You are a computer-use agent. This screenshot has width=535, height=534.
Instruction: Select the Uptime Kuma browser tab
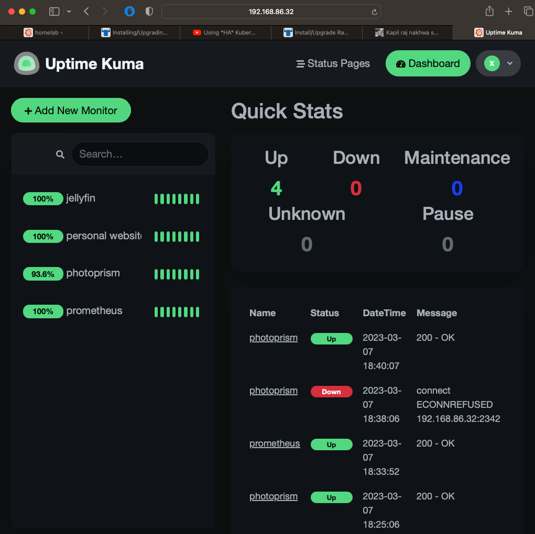[494, 33]
